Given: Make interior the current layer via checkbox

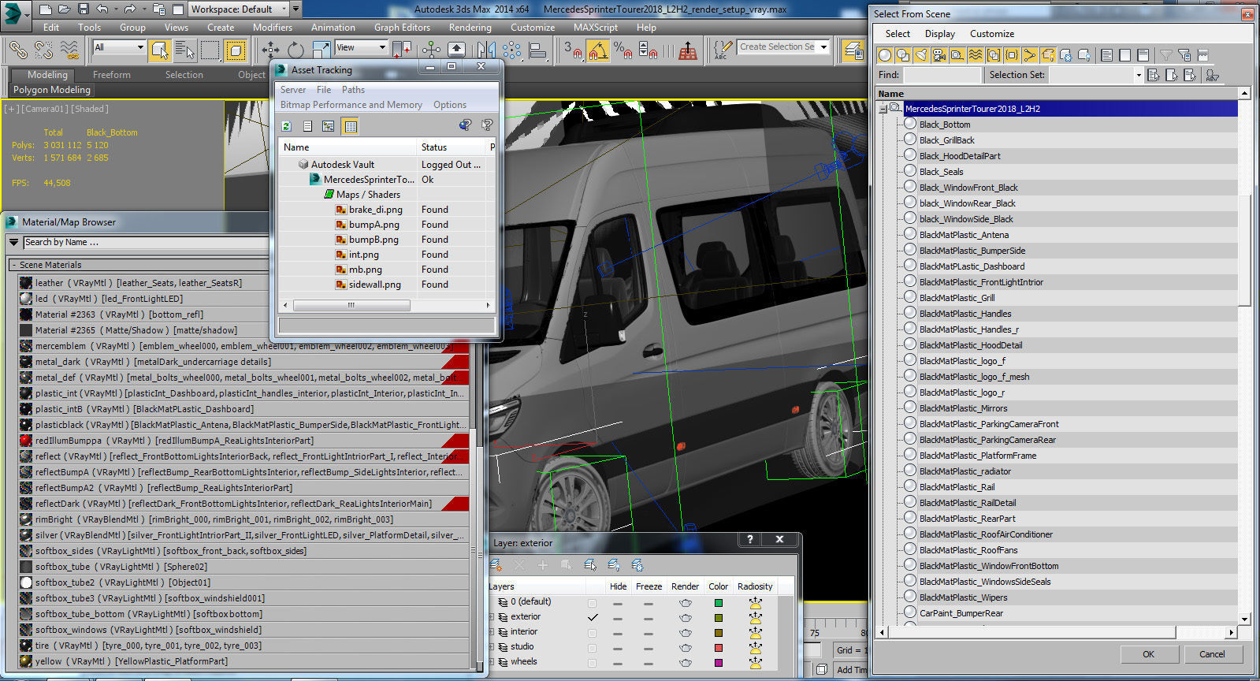Looking at the screenshot, I should pos(593,632).
